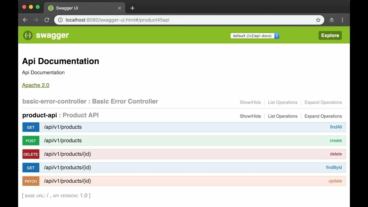Expand the PATCH /api/v1/products/{id} path
The height and width of the screenshot is (207, 368).
click(x=68, y=181)
